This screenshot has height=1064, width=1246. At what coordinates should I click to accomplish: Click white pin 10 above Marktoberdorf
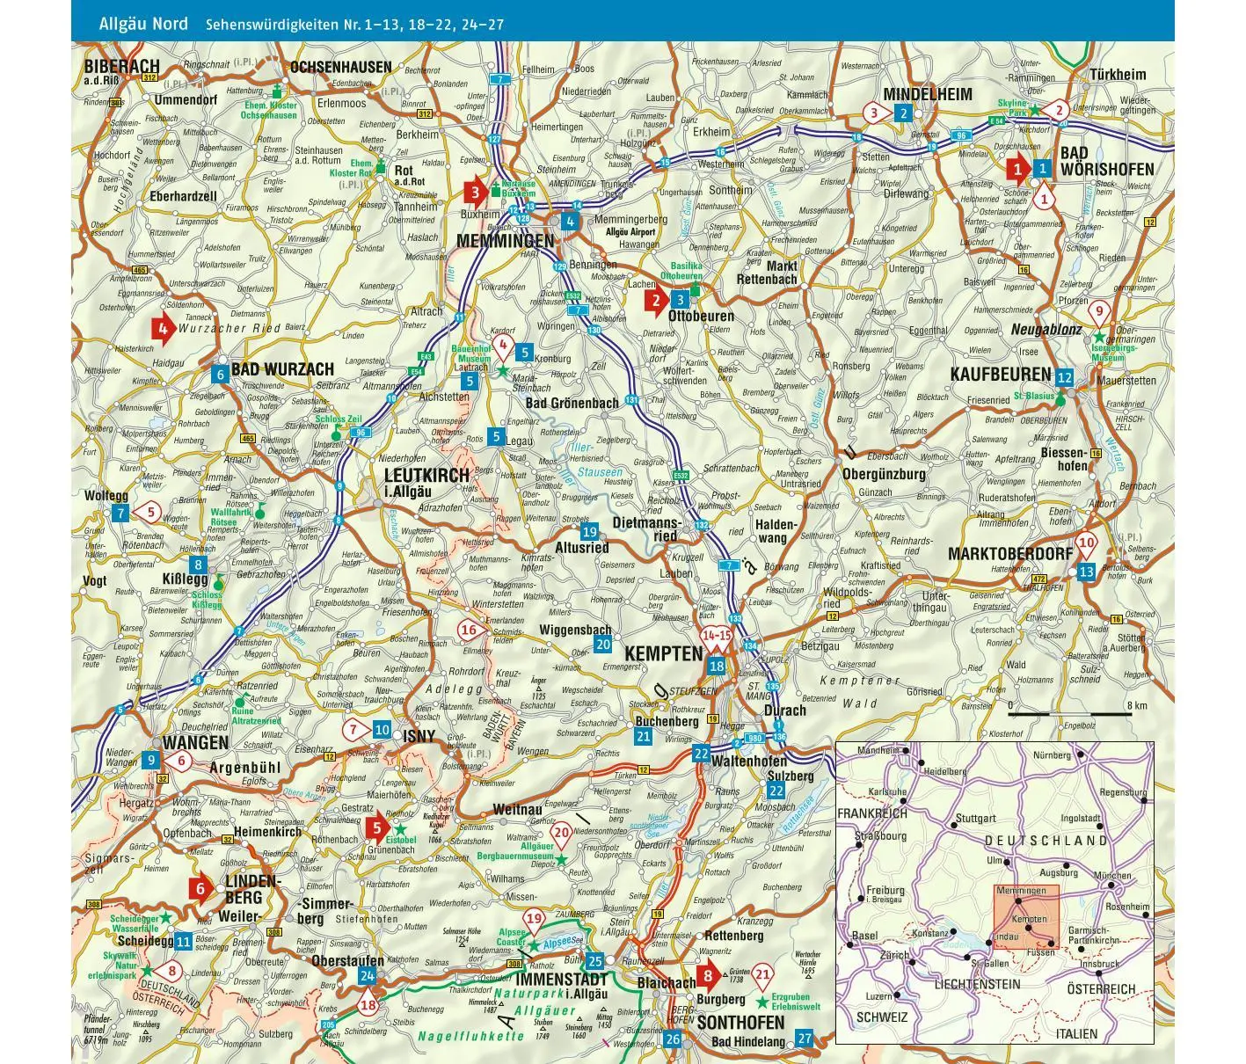(1087, 544)
